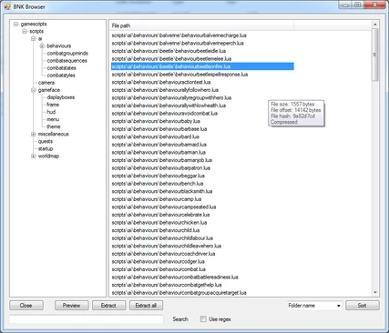Screen dimensions: 389x333
Task: Select combatstyles folder in tree
Action: coord(61,76)
